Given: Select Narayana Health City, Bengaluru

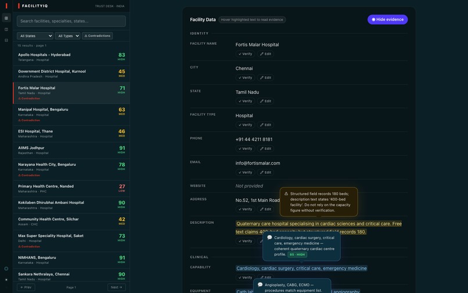Looking at the screenshot, I should coord(71,170).
